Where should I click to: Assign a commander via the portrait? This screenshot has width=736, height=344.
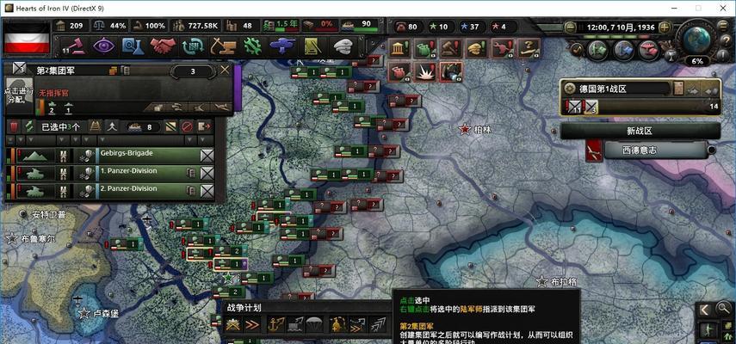pos(19,95)
